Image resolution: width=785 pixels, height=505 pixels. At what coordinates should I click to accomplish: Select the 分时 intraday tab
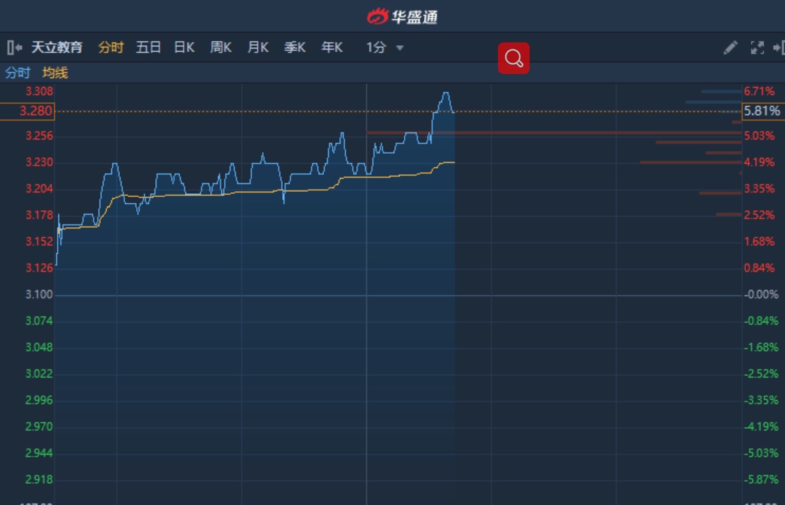point(111,47)
